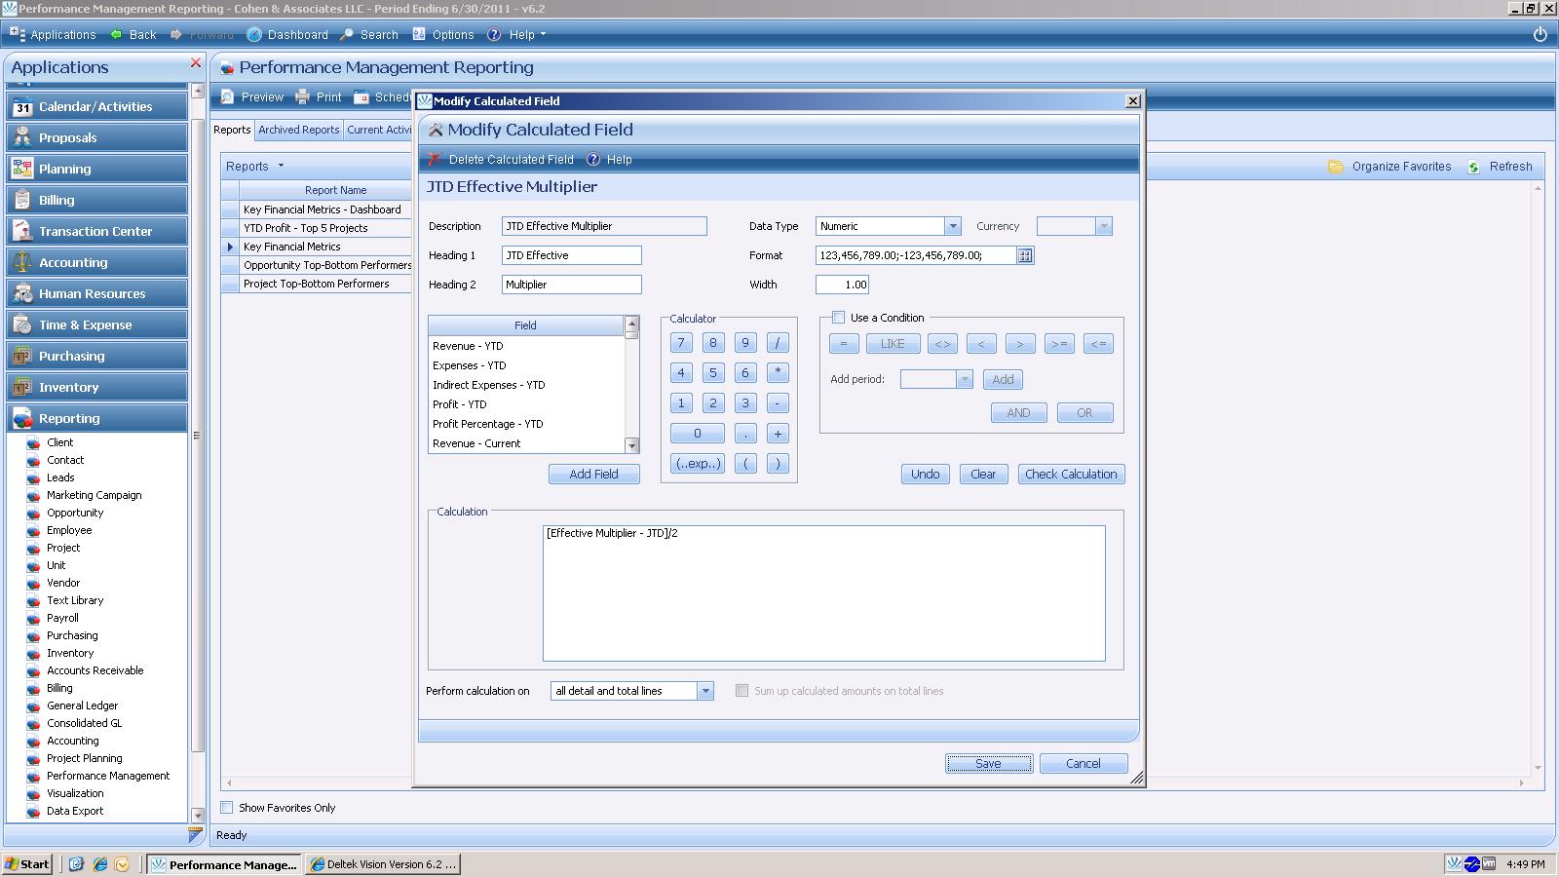This screenshot has height=877, width=1559.
Task: Switch to the Archived Reports tab
Action: click(298, 130)
